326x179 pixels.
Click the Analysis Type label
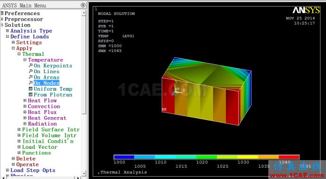coord(31,31)
